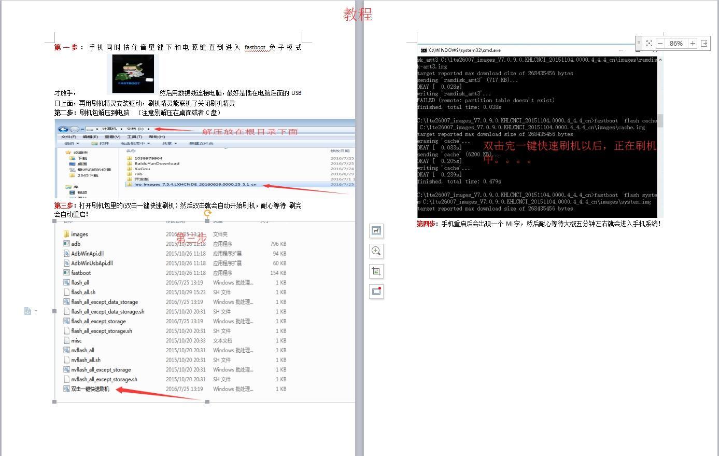Click the red 教程 header title
The width and height of the screenshot is (719, 456).
[x=358, y=14]
